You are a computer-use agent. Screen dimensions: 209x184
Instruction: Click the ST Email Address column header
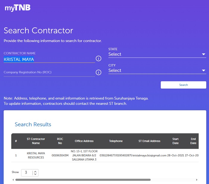(149, 141)
